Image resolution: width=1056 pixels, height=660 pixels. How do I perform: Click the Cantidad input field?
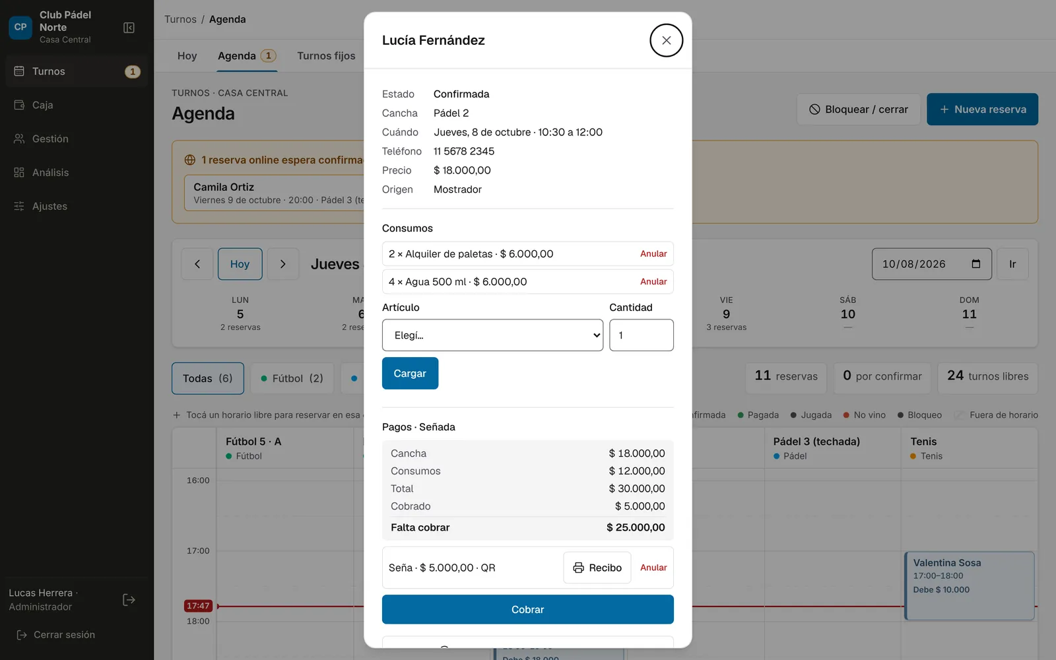click(642, 335)
